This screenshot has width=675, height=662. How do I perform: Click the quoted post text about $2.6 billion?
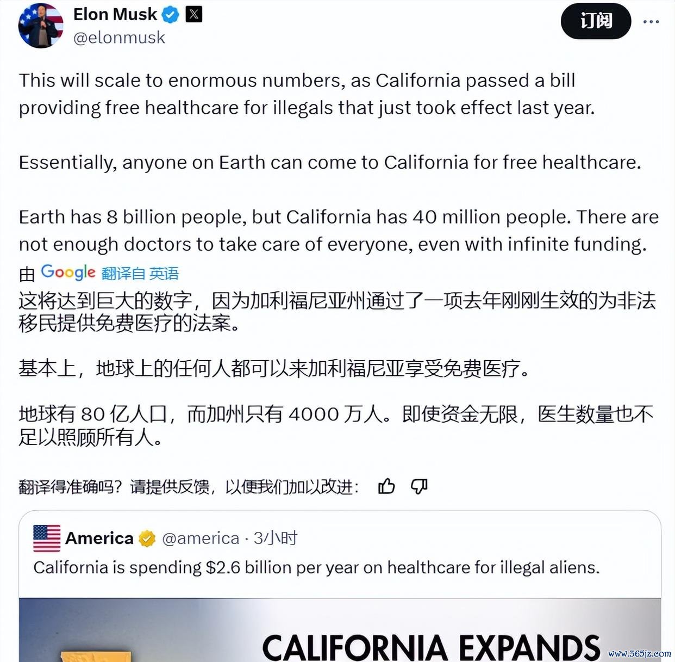click(316, 567)
